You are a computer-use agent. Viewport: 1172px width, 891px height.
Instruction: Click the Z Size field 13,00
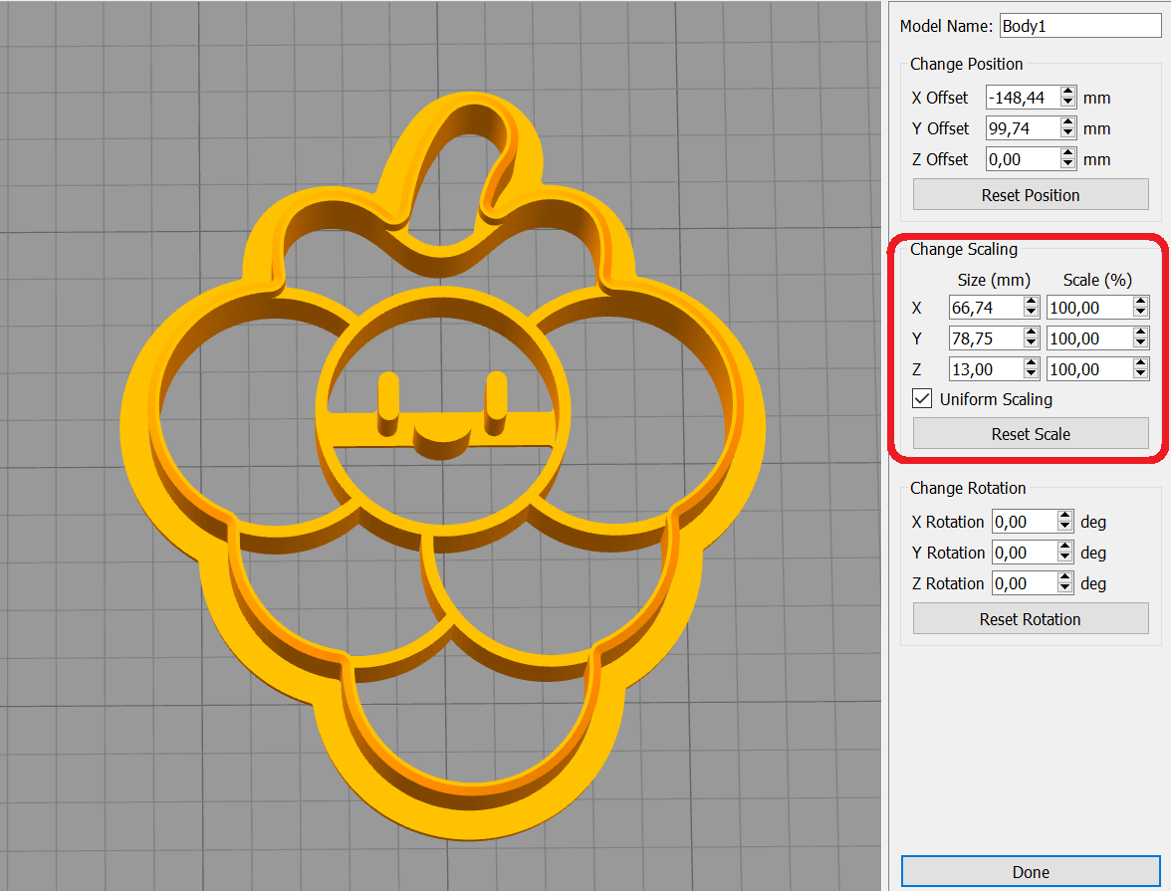point(986,368)
